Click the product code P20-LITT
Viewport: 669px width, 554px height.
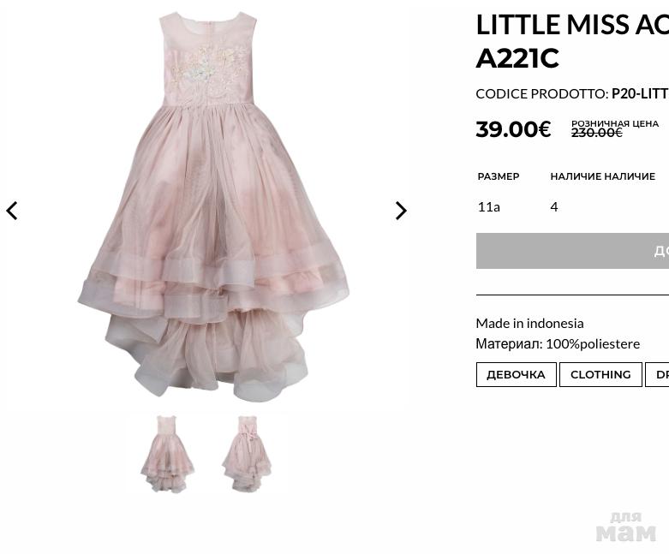pos(639,93)
